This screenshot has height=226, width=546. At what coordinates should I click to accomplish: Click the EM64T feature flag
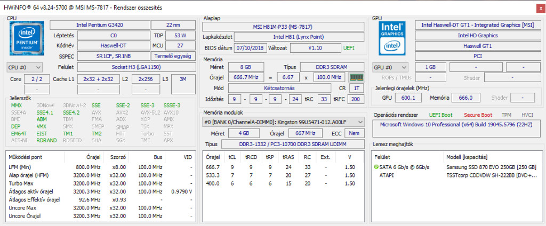(x=18, y=133)
